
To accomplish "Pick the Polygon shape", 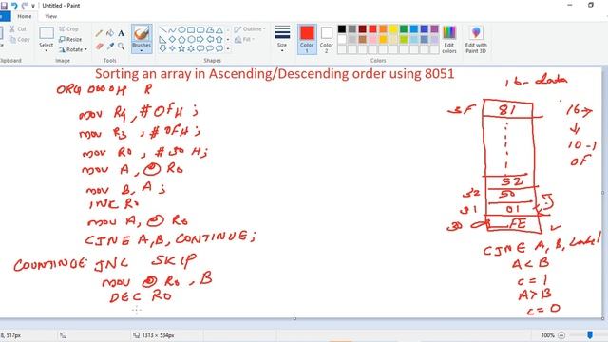I will tap(210, 30).
